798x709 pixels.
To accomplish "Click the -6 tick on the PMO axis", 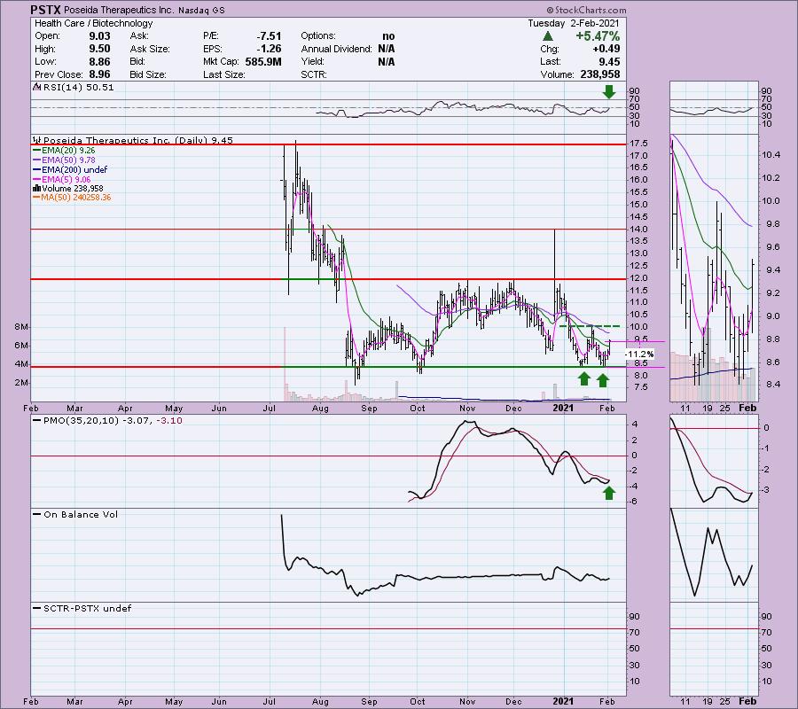I will (634, 502).
